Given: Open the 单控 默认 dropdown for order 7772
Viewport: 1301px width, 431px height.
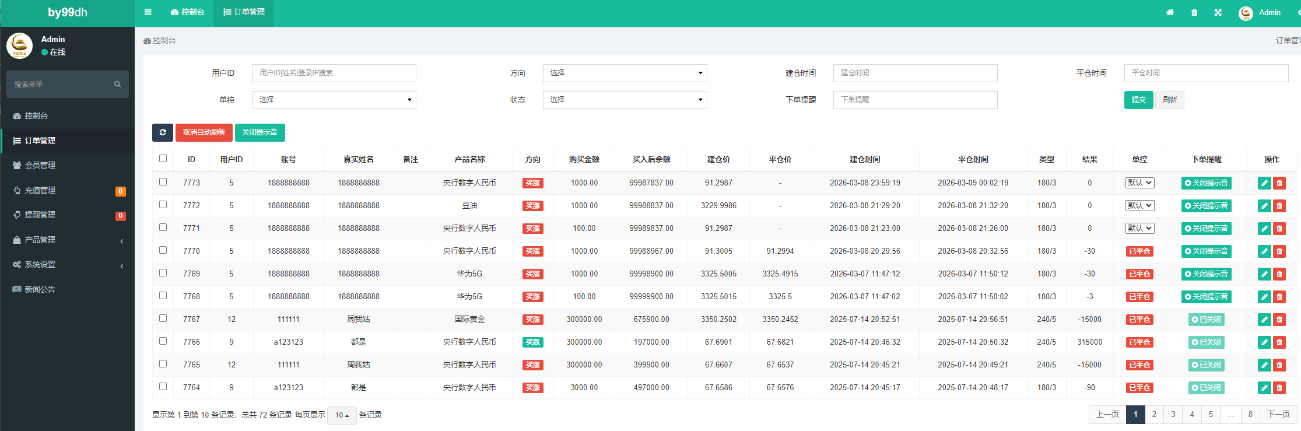Looking at the screenshot, I should 1139,205.
